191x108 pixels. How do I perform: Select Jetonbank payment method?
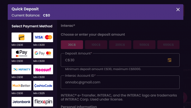(x=21, y=102)
